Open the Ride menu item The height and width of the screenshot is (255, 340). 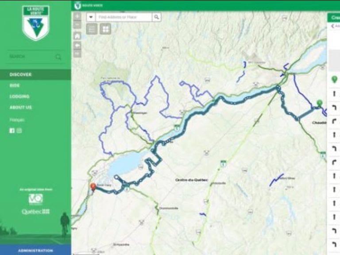tap(15, 85)
